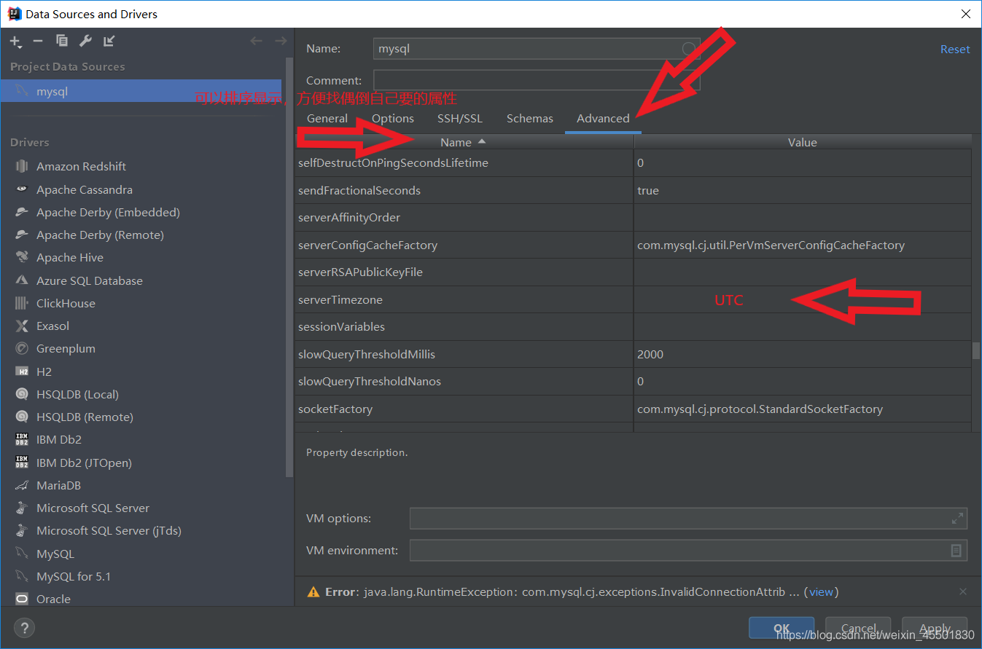This screenshot has width=982, height=649.
Task: Open the Schemas tab
Action: coord(530,118)
